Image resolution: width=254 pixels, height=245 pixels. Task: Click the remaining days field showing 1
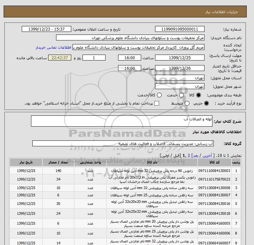(94, 58)
